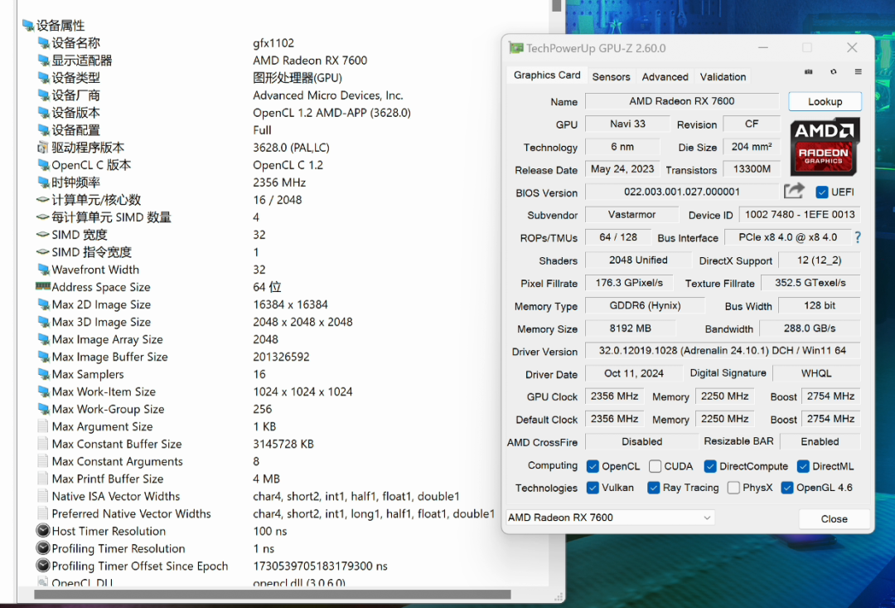
Task: Click the Subvendor field Vastarmor
Action: click(x=631, y=214)
